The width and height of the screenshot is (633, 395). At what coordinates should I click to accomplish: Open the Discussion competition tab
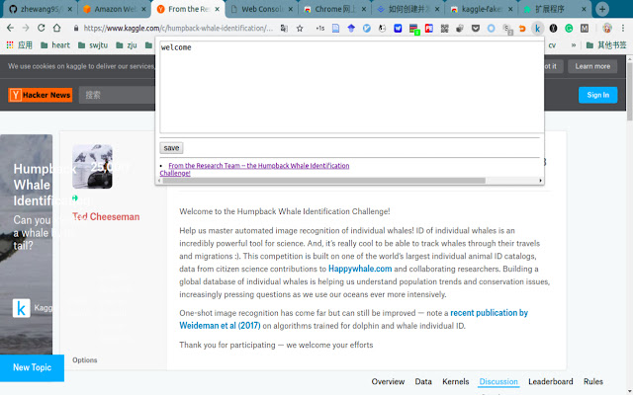coord(498,382)
